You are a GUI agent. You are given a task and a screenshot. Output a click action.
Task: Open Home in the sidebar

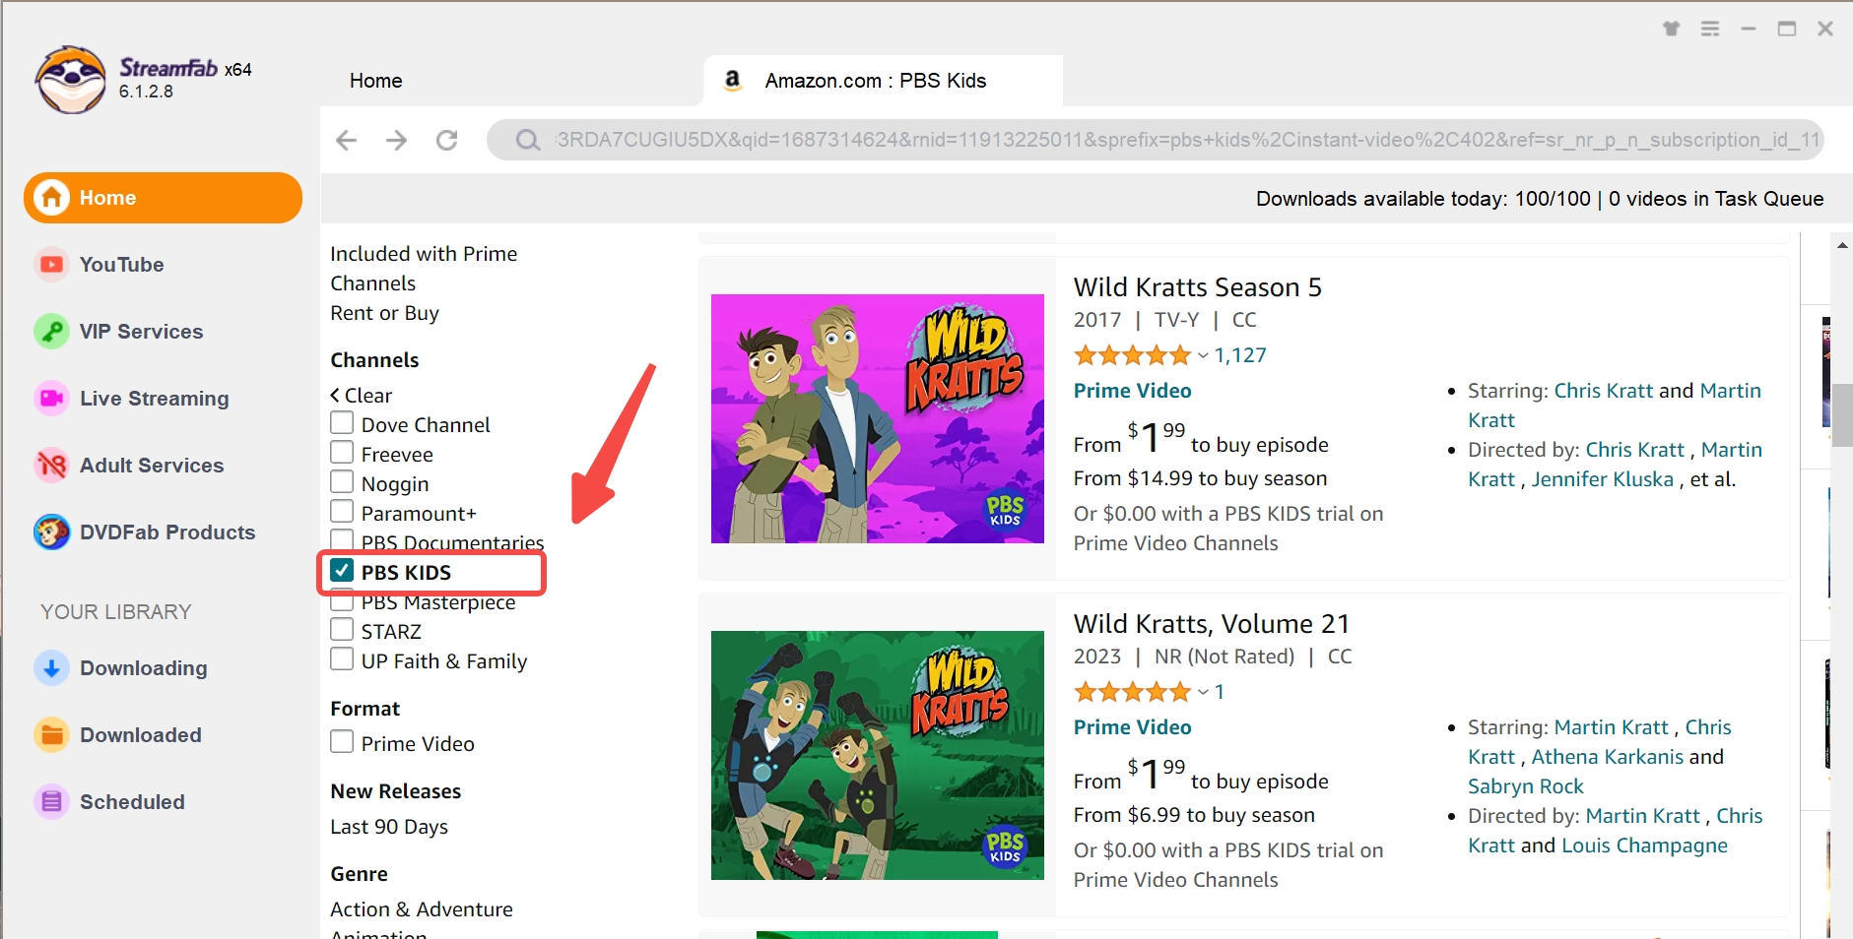163,198
